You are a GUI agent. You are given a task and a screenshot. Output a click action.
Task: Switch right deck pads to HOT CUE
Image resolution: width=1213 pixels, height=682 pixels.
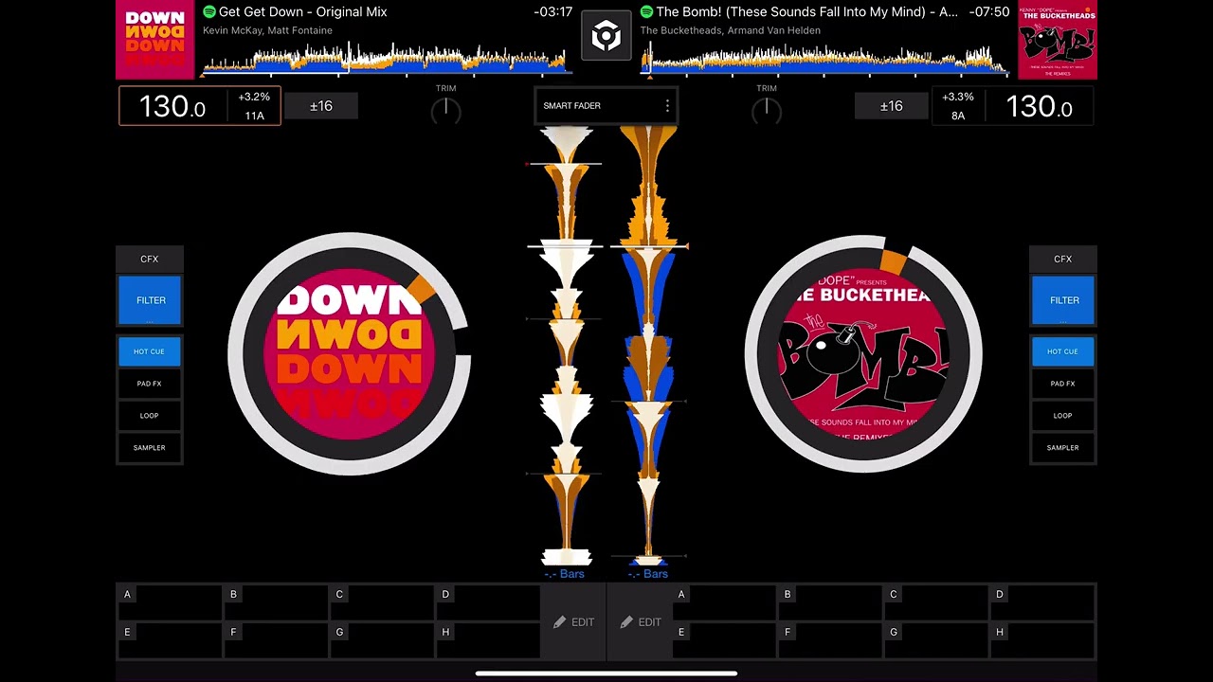(x=1062, y=351)
